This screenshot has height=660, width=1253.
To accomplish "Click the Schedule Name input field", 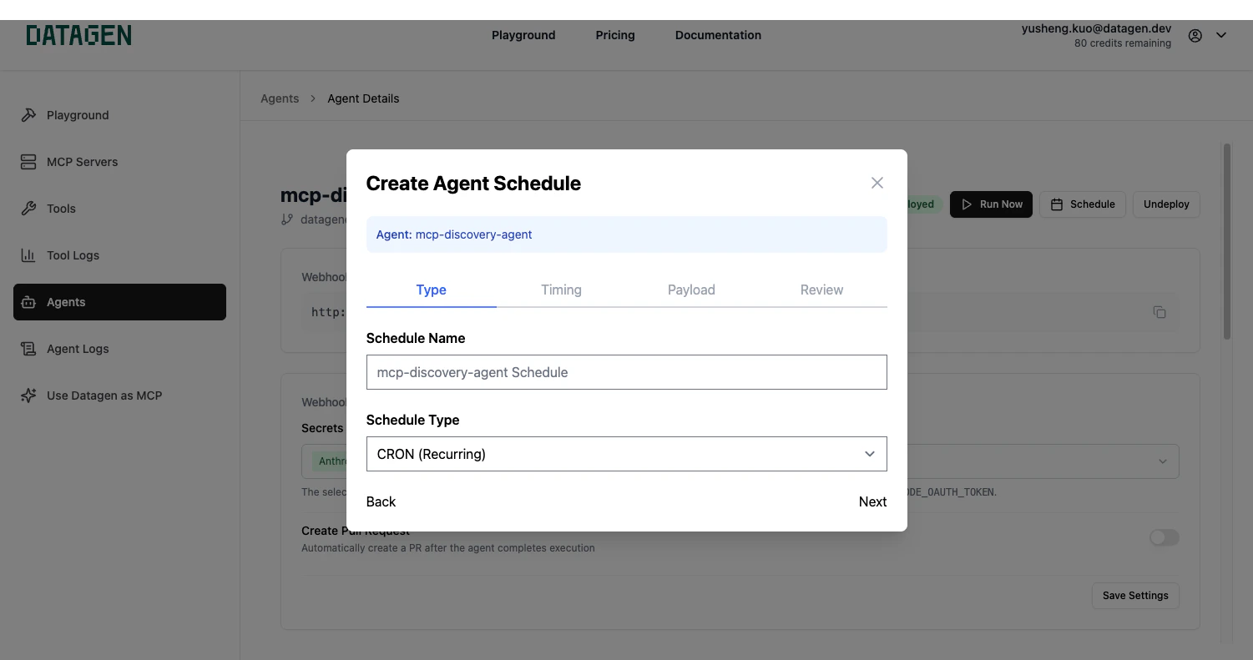I will pos(626,372).
